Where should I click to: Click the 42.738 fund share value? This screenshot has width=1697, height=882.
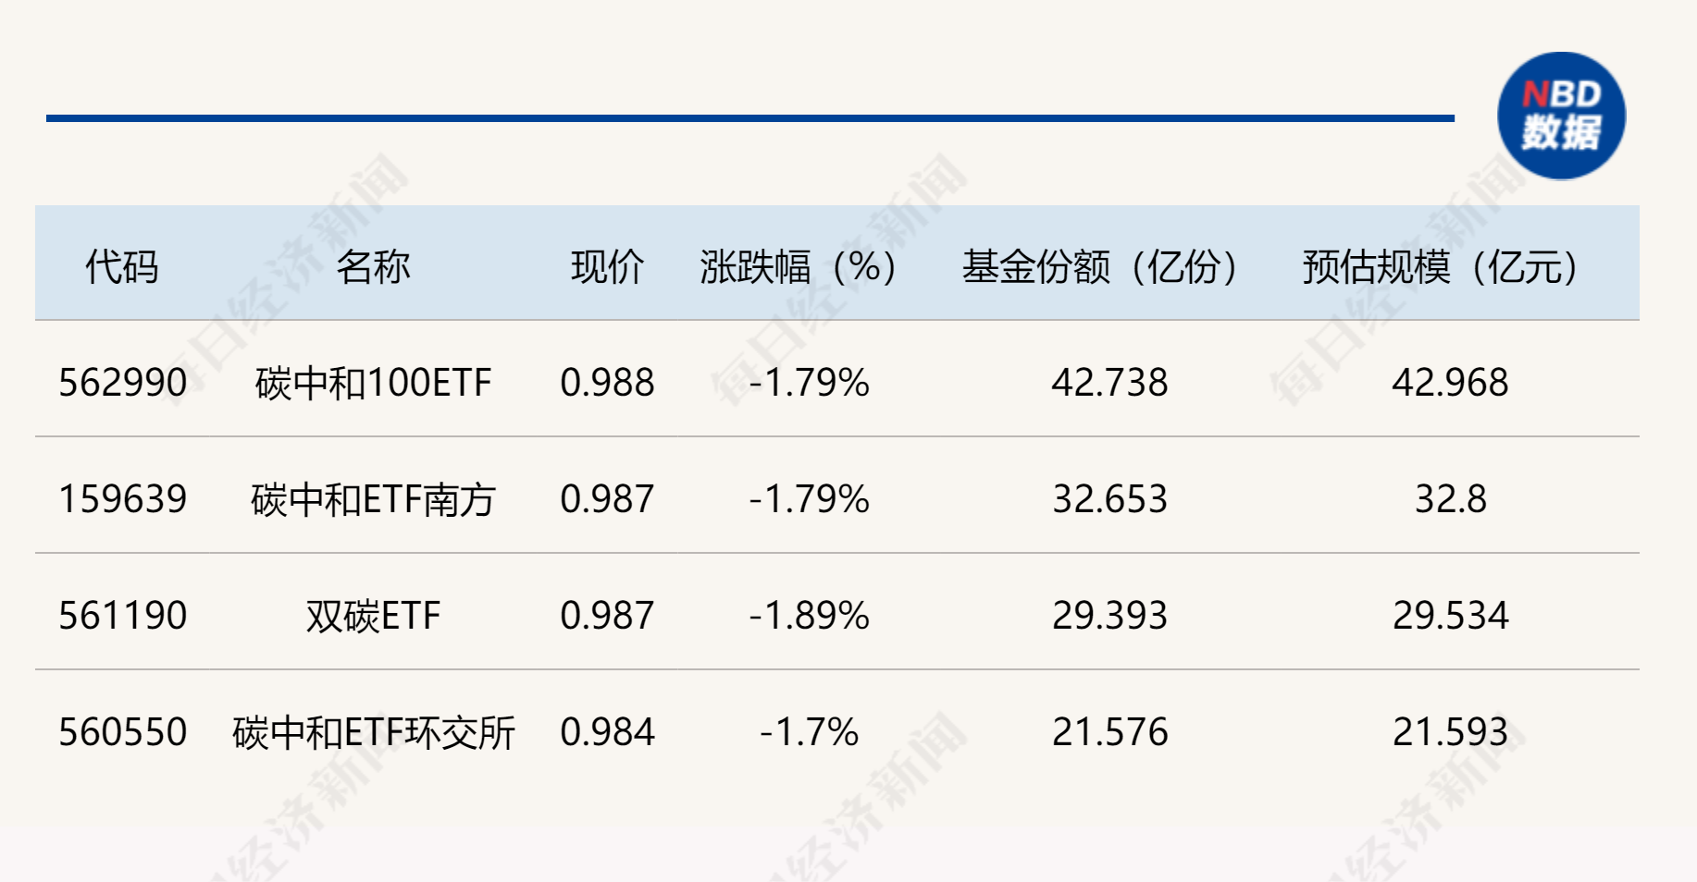click(1109, 383)
